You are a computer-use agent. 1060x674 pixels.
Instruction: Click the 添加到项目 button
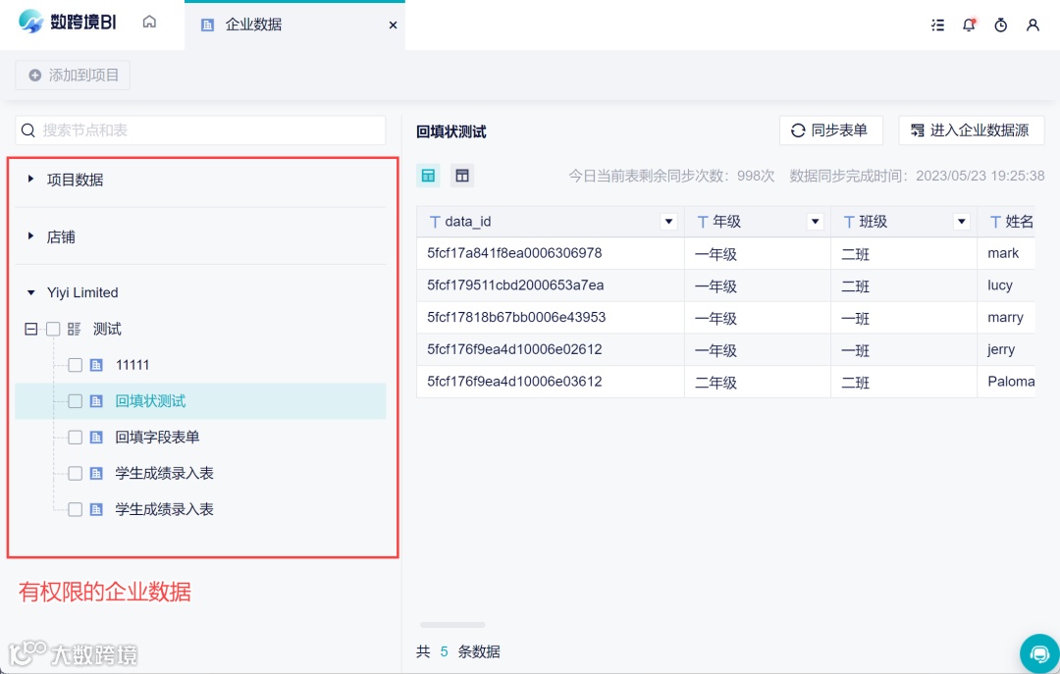(x=73, y=75)
